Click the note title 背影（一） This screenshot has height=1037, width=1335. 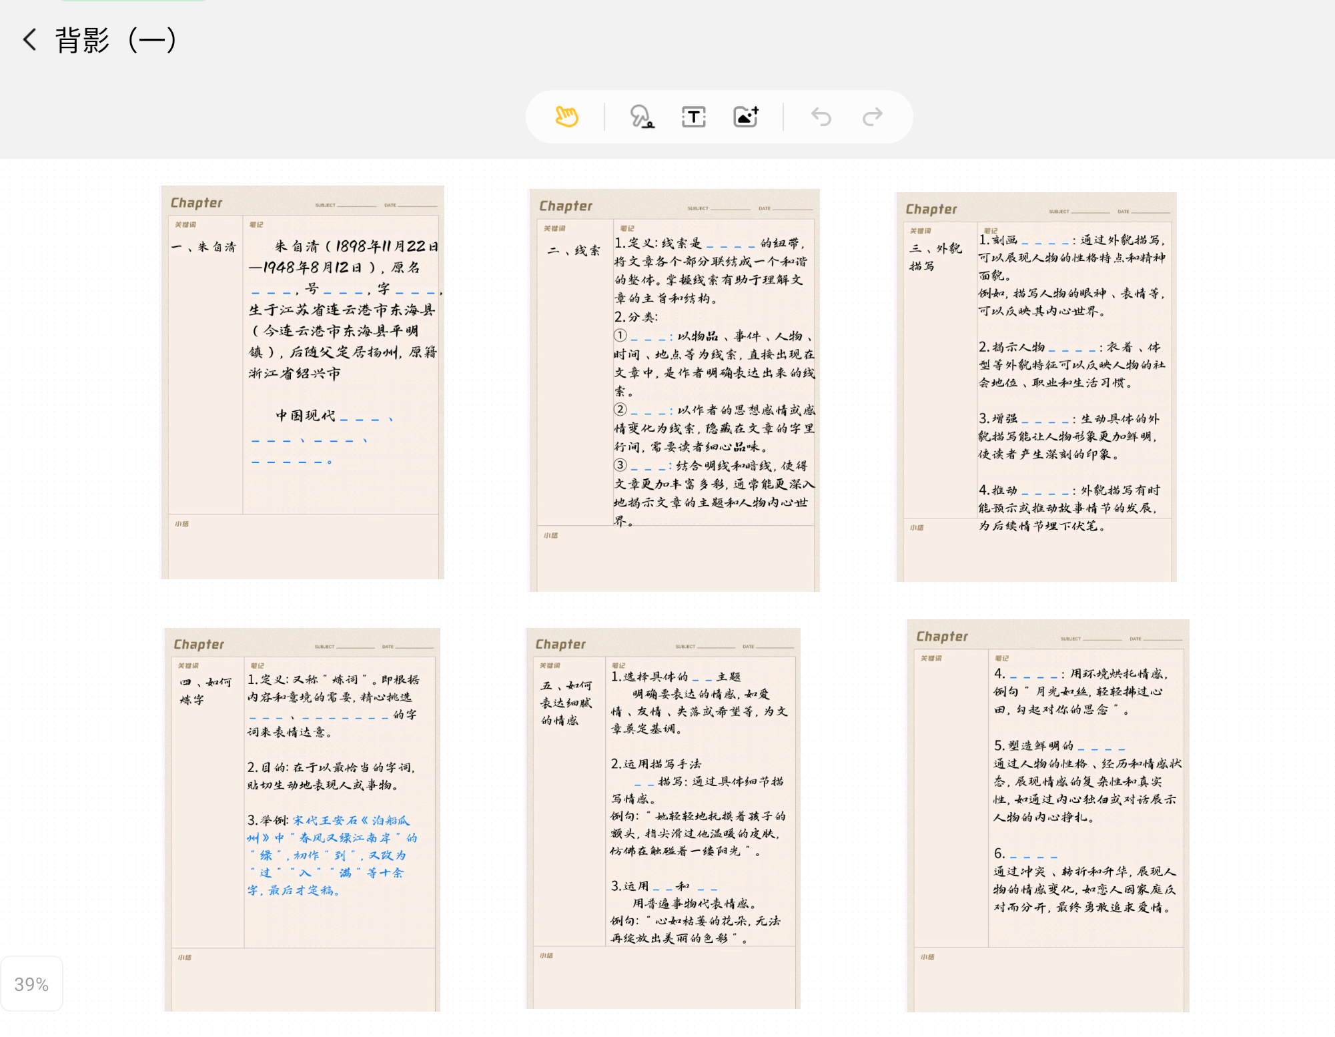click(116, 40)
